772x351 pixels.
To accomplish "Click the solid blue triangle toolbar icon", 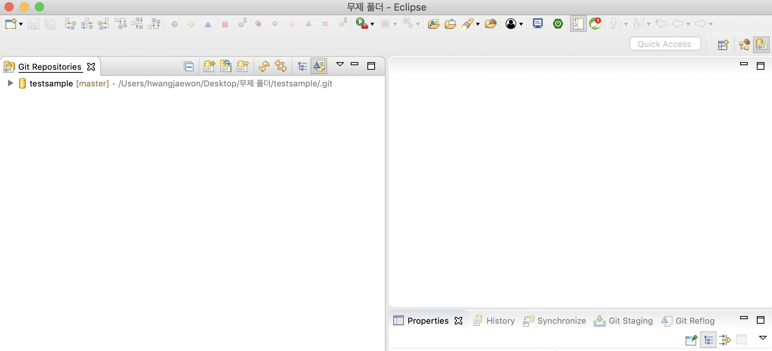I will point(208,24).
